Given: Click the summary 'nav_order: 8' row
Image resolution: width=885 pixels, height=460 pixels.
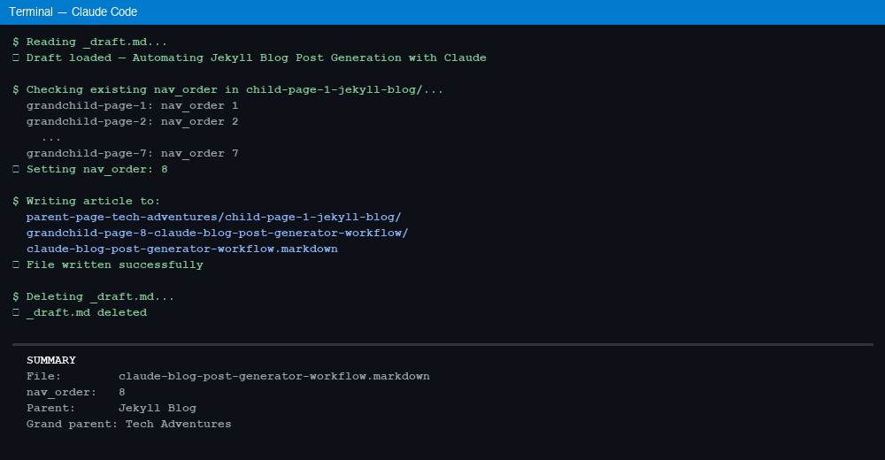Looking at the screenshot, I should 75,392.
